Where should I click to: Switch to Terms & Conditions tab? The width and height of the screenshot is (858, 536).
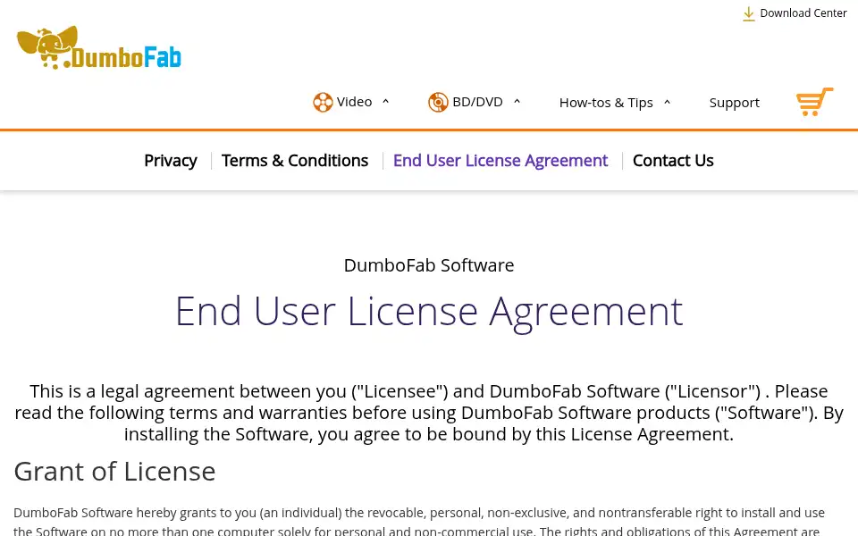pyautogui.click(x=294, y=161)
